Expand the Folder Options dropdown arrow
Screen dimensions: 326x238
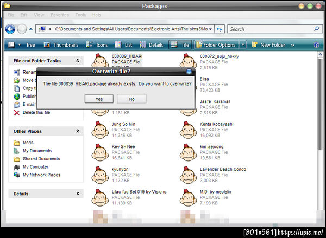[x=243, y=45]
